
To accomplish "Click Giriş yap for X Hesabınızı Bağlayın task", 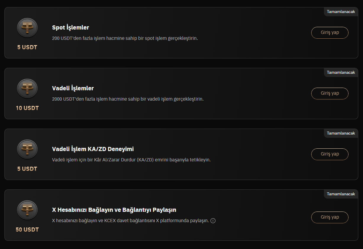I will pyautogui.click(x=330, y=217).
